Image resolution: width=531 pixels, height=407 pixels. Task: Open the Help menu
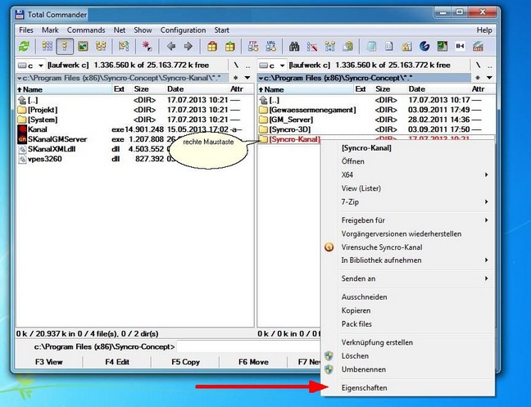tap(484, 30)
